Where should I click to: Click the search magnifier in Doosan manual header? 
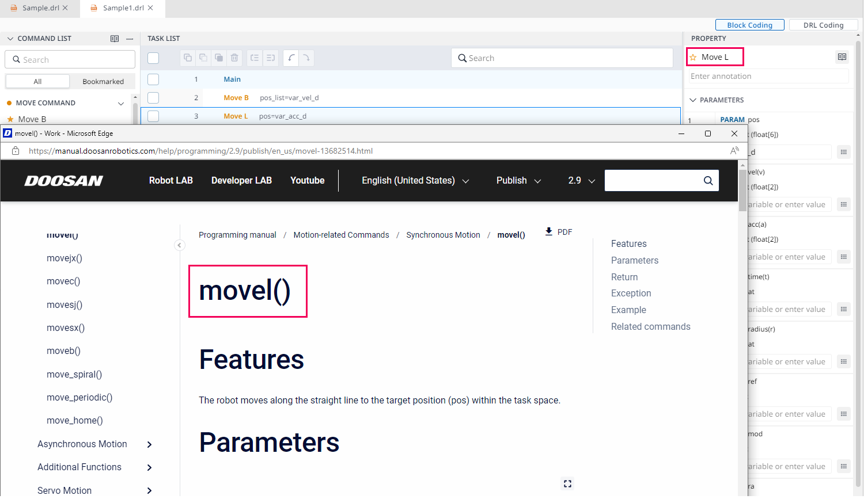pyautogui.click(x=708, y=181)
